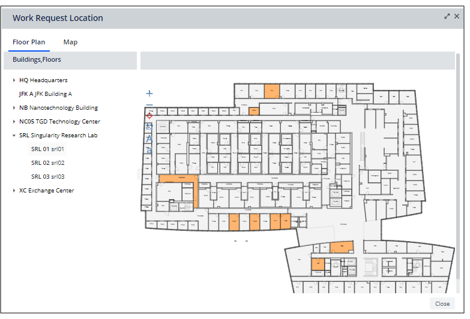Increase label size with large A icon
Image resolution: width=470 pixels, height=319 pixels.
coord(149,139)
